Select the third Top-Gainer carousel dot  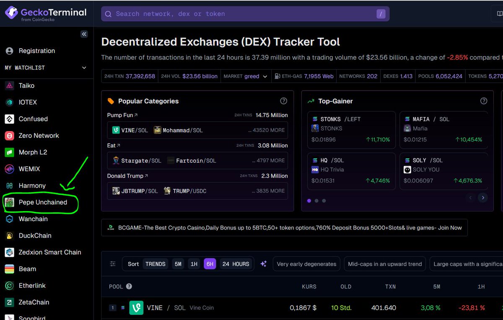(x=324, y=201)
